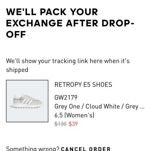
Task: Click the word 'tracking' in the message
Action: [64, 61]
